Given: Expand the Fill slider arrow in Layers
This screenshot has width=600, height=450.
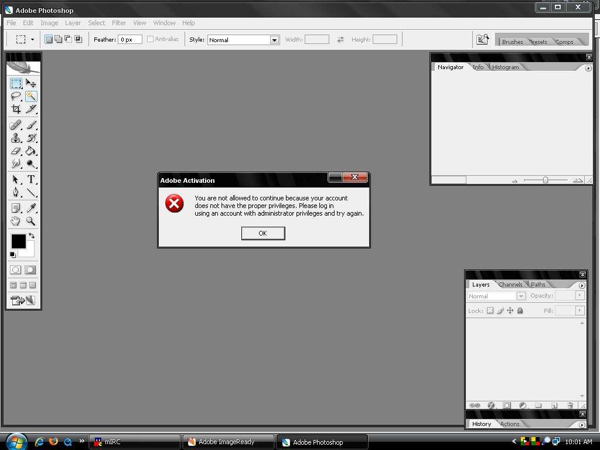Looking at the screenshot, I should tap(580, 311).
